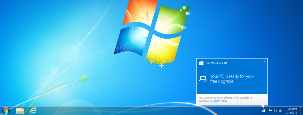Click the "Your PC is ready" upgrade message
Screen dimensions: 303x115
pyautogui.click(x=232, y=79)
